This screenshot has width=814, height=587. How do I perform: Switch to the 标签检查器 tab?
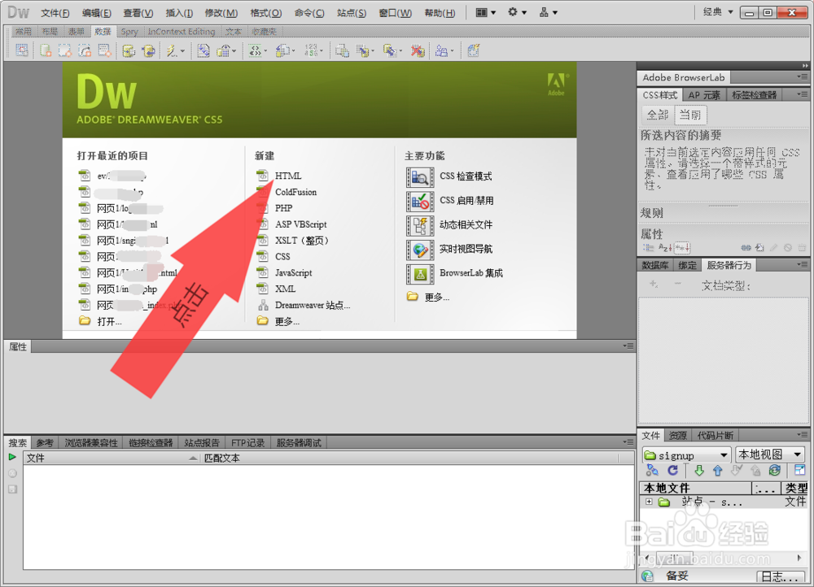pos(754,95)
